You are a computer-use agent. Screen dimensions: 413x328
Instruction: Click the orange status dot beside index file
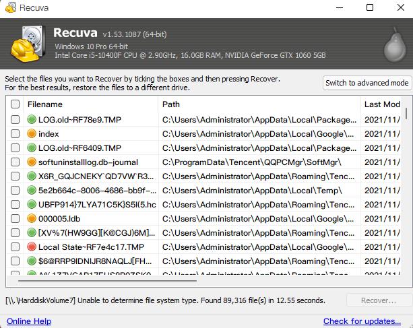(32, 133)
